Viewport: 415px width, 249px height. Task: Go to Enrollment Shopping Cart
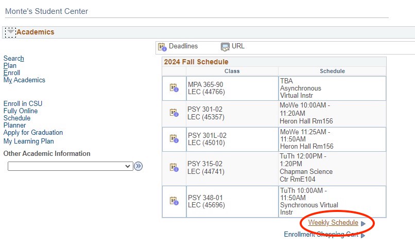(x=321, y=235)
